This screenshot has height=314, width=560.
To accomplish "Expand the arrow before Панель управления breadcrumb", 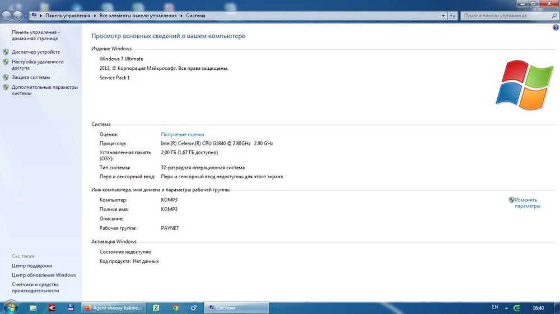I will [41, 16].
